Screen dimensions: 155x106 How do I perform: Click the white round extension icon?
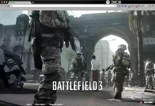point(146,6)
